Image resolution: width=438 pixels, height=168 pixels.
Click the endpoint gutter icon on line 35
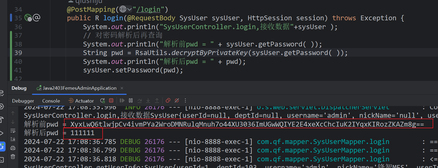coord(28,18)
